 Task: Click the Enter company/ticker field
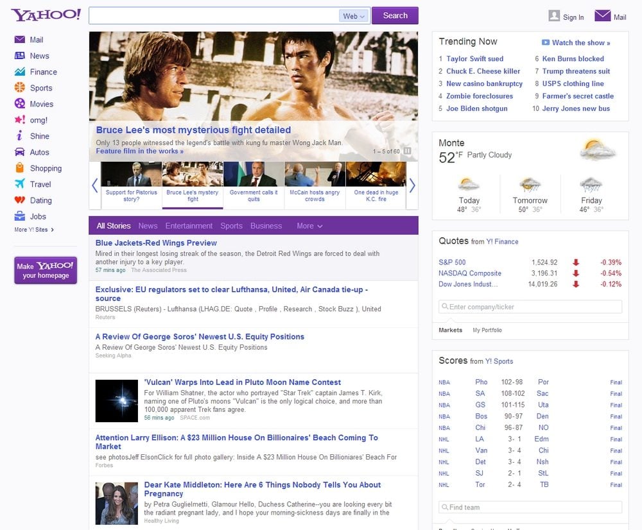tap(530, 307)
